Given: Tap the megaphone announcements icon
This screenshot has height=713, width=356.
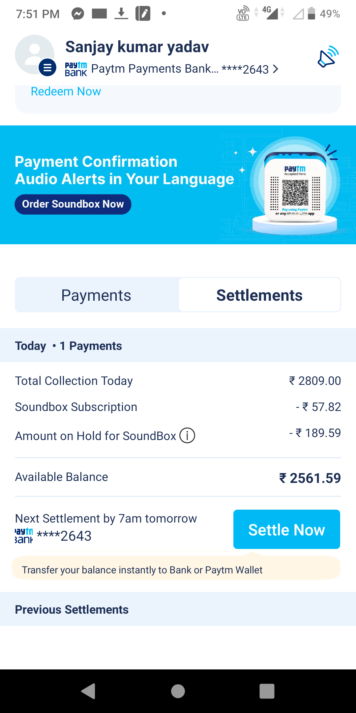Looking at the screenshot, I should pos(328,57).
